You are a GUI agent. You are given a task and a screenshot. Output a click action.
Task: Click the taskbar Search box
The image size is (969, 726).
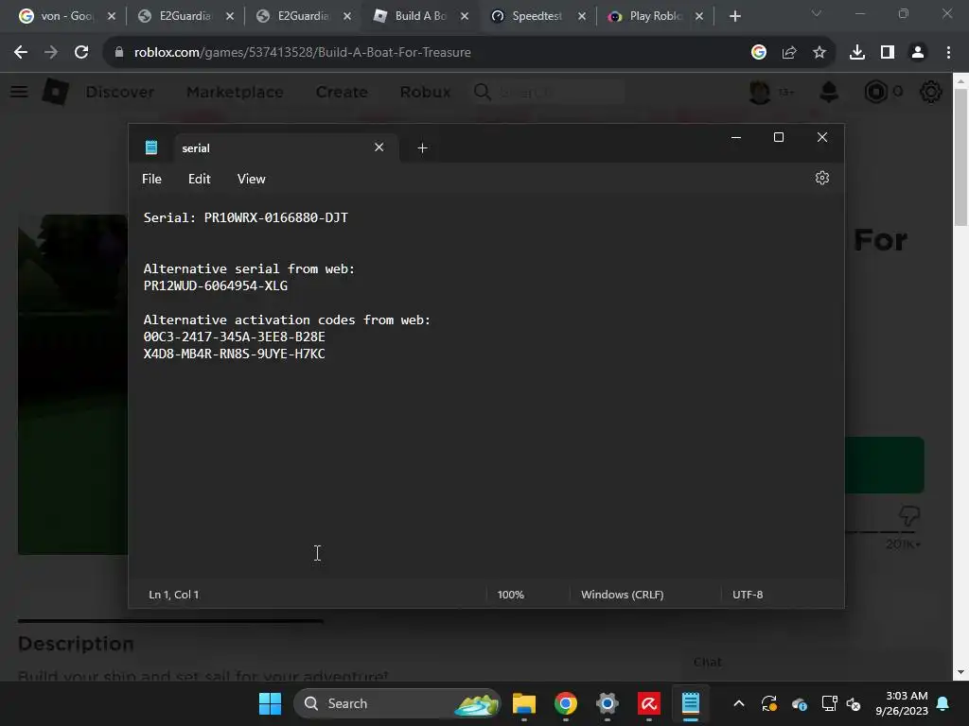click(x=396, y=703)
